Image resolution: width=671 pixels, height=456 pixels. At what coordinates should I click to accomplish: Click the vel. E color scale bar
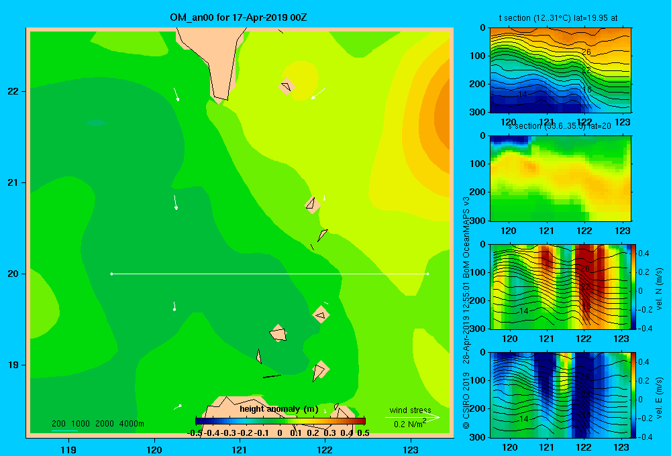634,395
